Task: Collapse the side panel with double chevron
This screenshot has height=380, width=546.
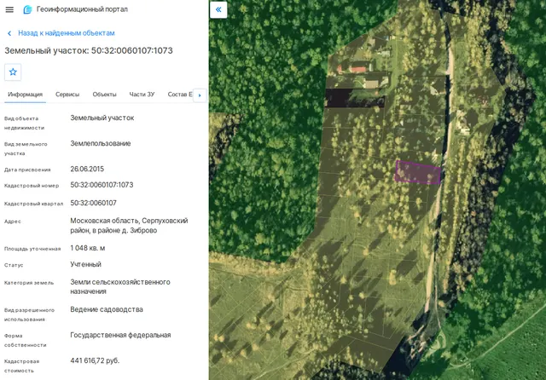Action: pyautogui.click(x=218, y=9)
